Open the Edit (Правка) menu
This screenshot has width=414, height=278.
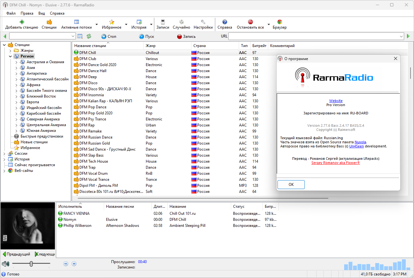click(27, 13)
